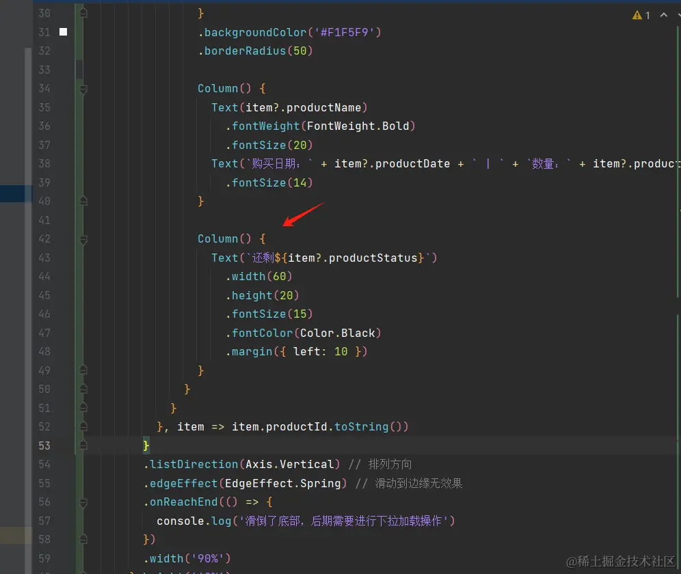Click console.log statement on line 57
This screenshot has width=681, height=574.
pos(306,521)
